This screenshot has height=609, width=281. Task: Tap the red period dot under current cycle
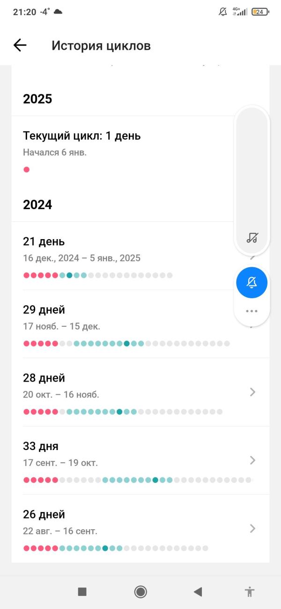tap(26, 170)
